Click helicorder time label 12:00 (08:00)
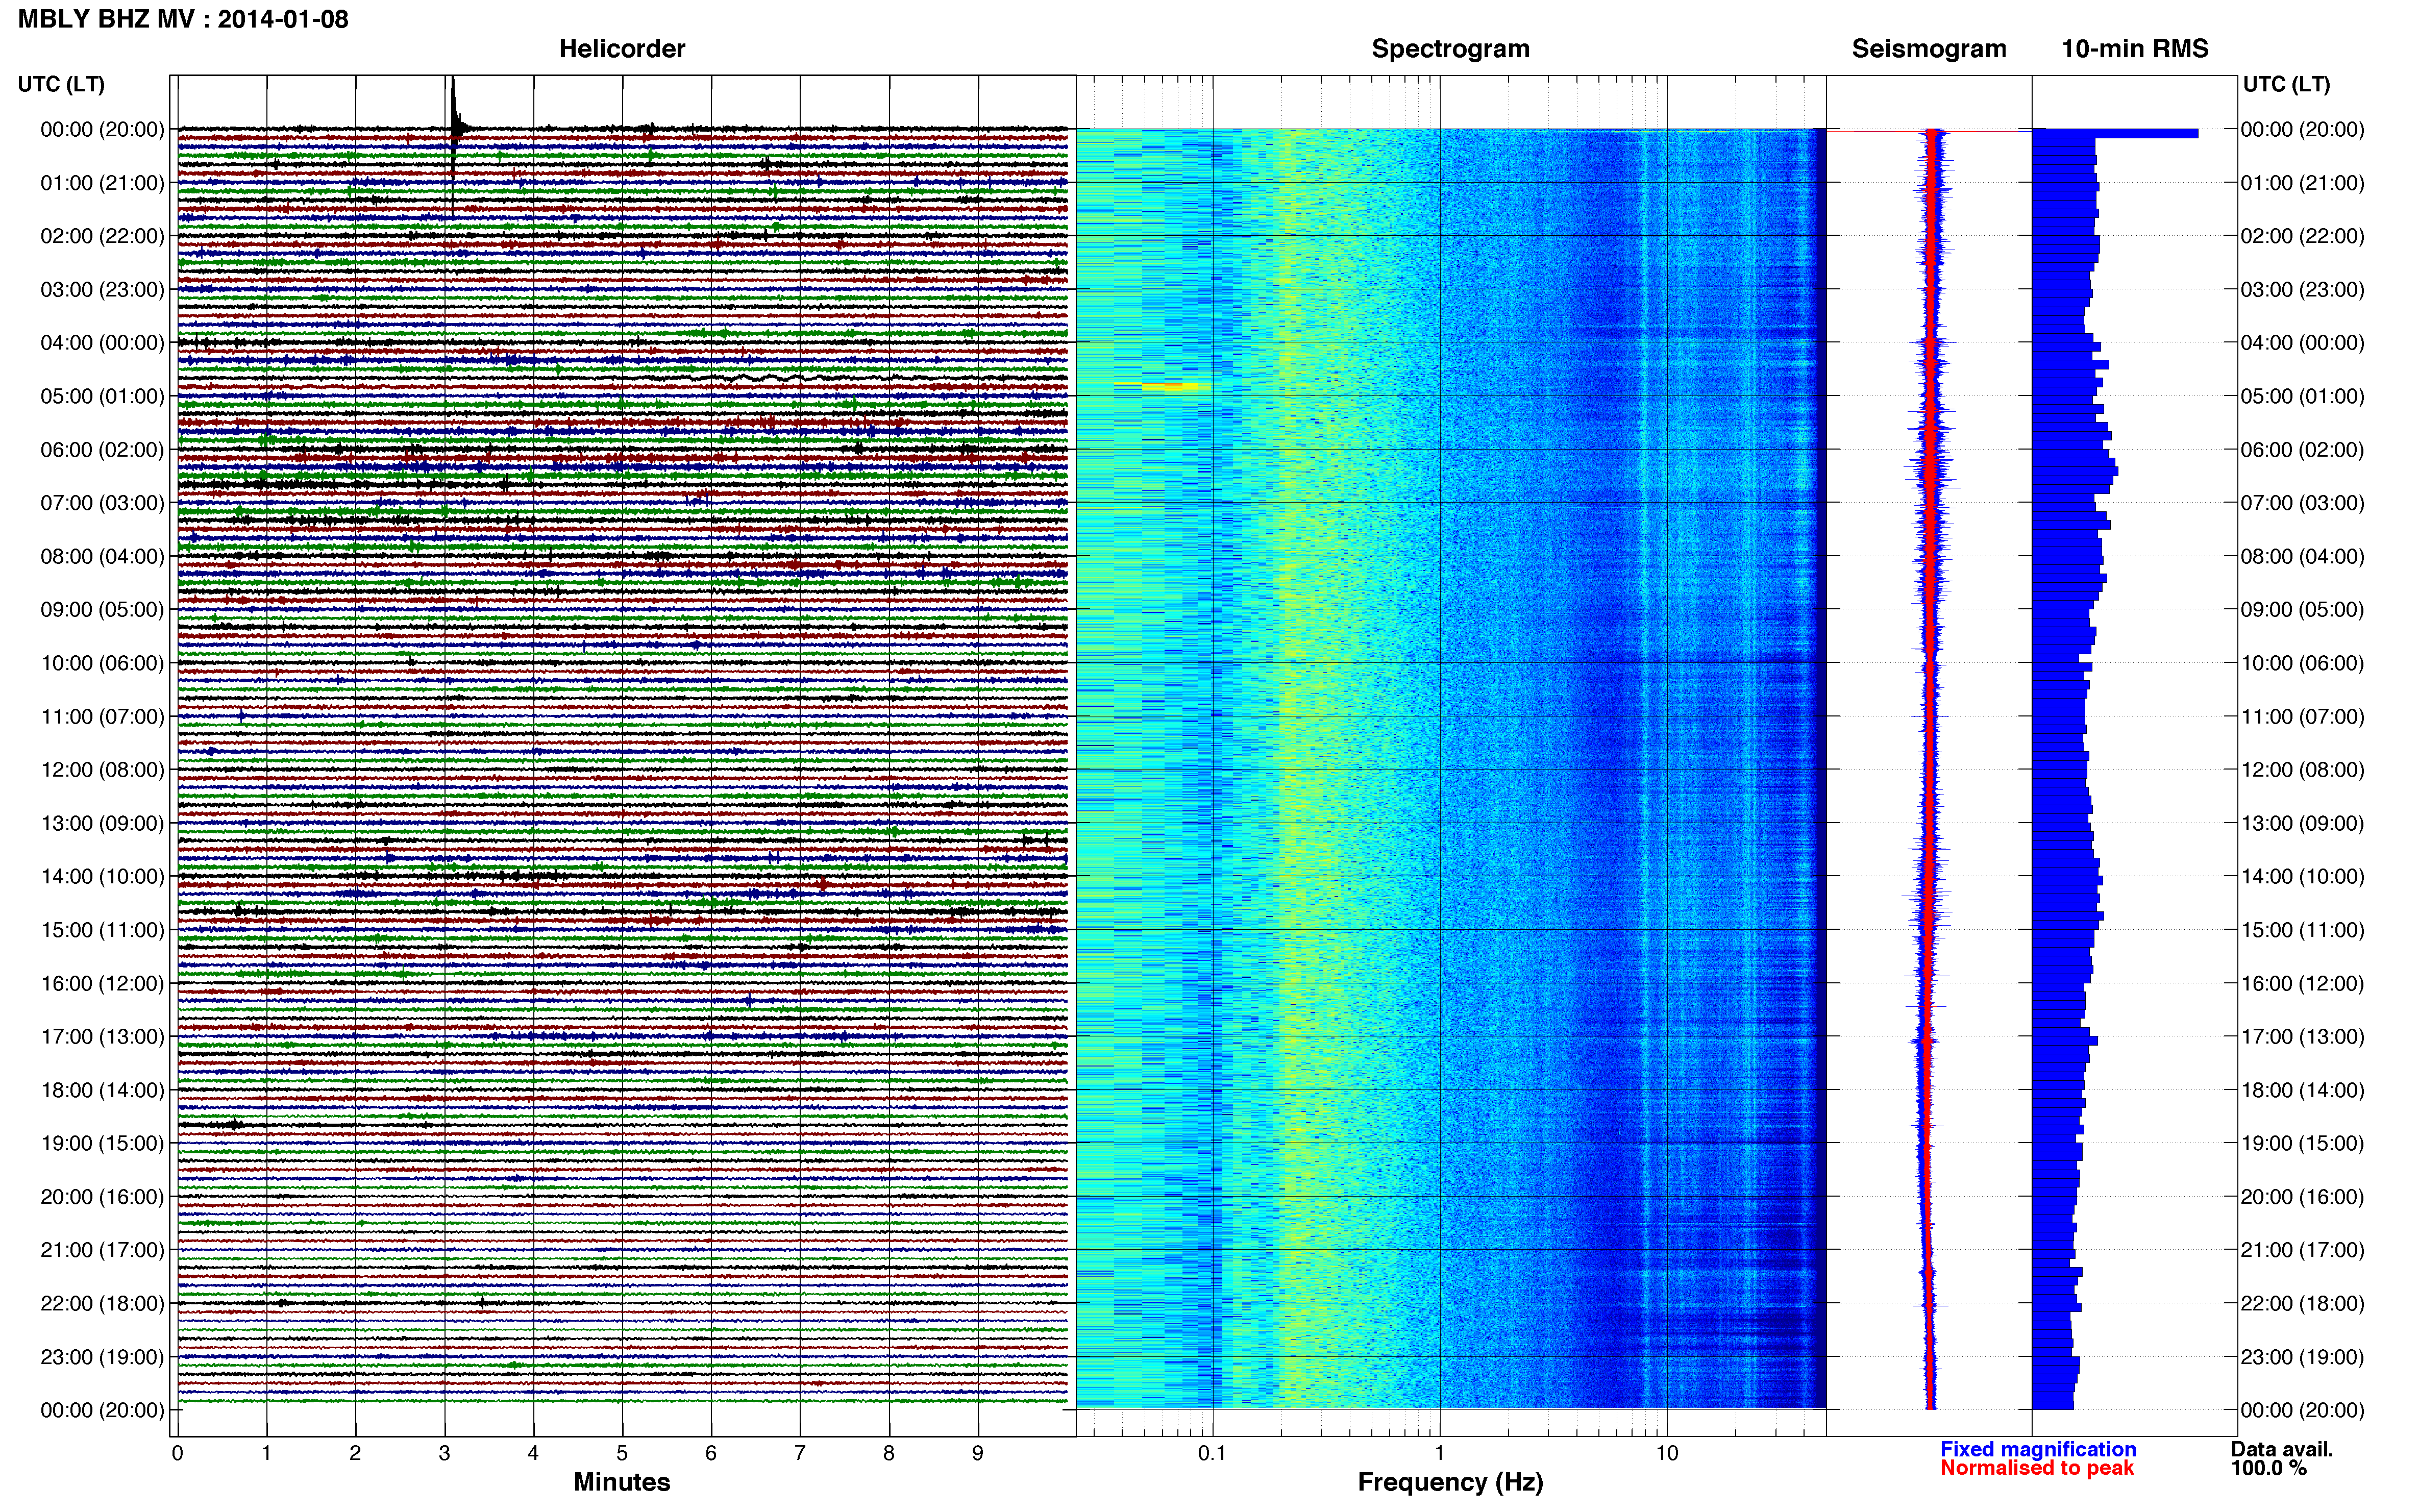Viewport: 2419px width, 1512px height. coord(102,770)
